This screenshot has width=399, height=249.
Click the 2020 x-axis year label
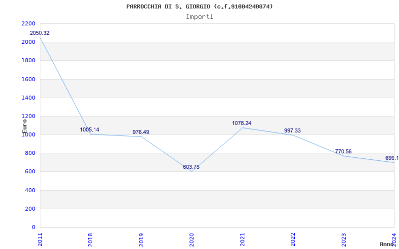tap(192, 240)
